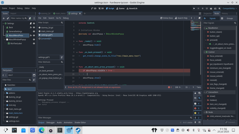The width and height of the screenshot is (239, 134).
Task: Click the Connect button
Action: (231, 122)
